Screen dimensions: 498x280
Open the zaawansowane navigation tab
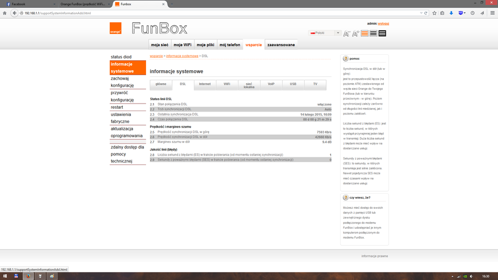(x=281, y=45)
